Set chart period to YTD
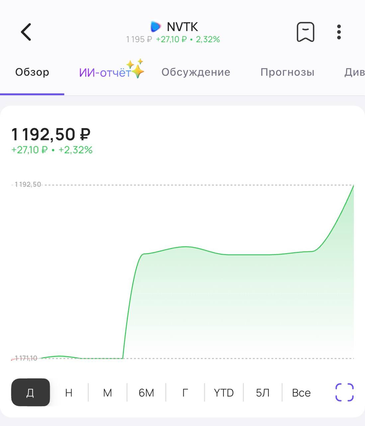 [x=224, y=393]
